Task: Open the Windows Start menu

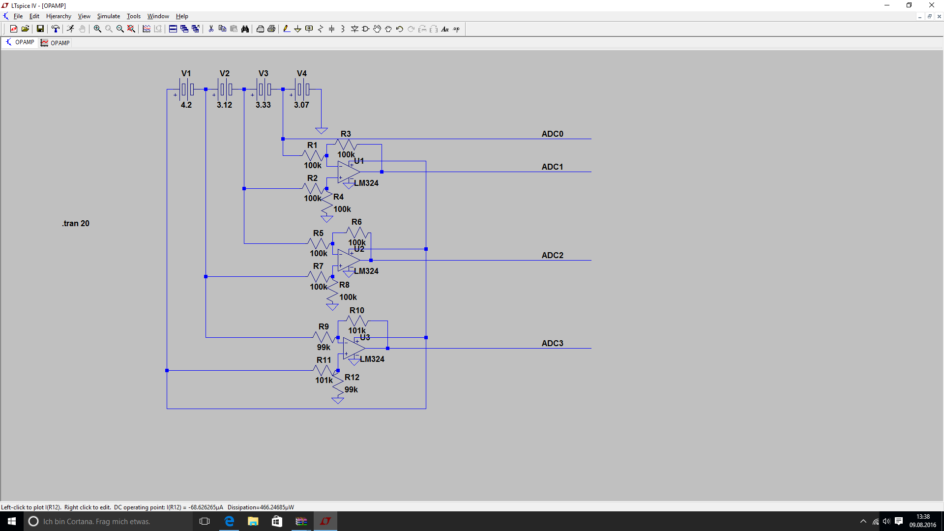Action: click(x=12, y=521)
